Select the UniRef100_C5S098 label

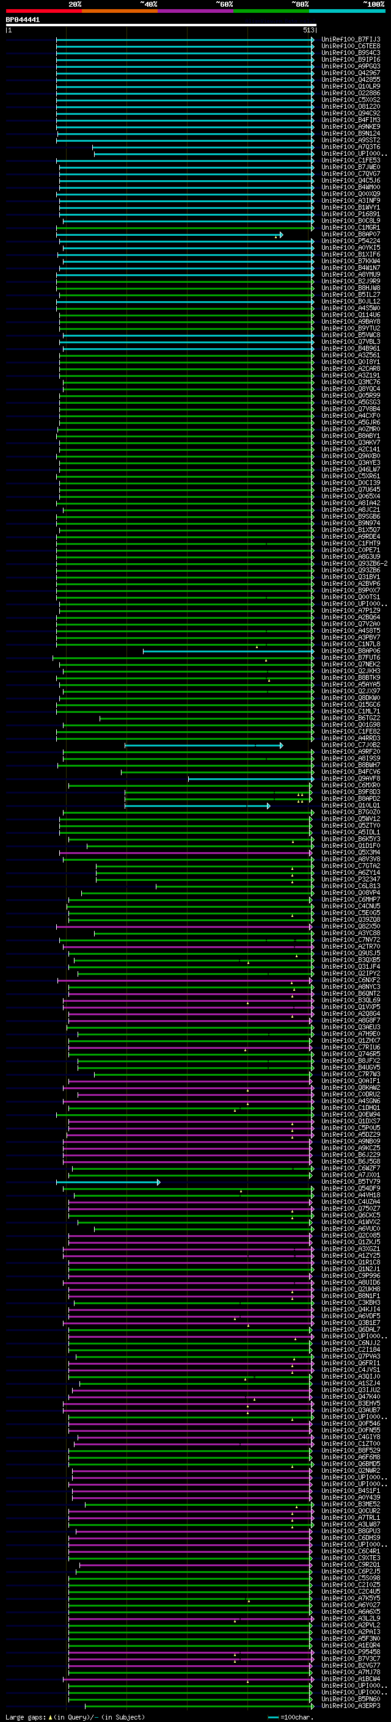click(x=351, y=1578)
